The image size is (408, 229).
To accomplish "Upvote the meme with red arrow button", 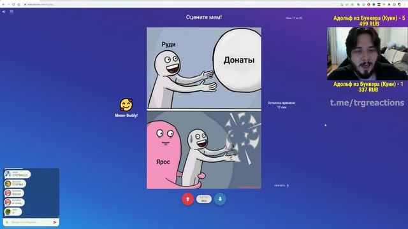I will coord(187,199).
